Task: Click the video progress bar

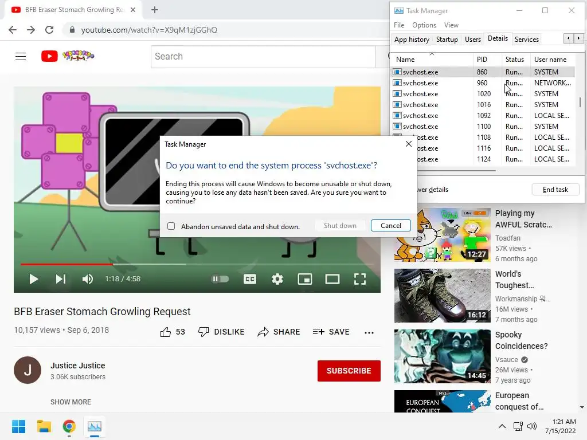Action: 197,264
